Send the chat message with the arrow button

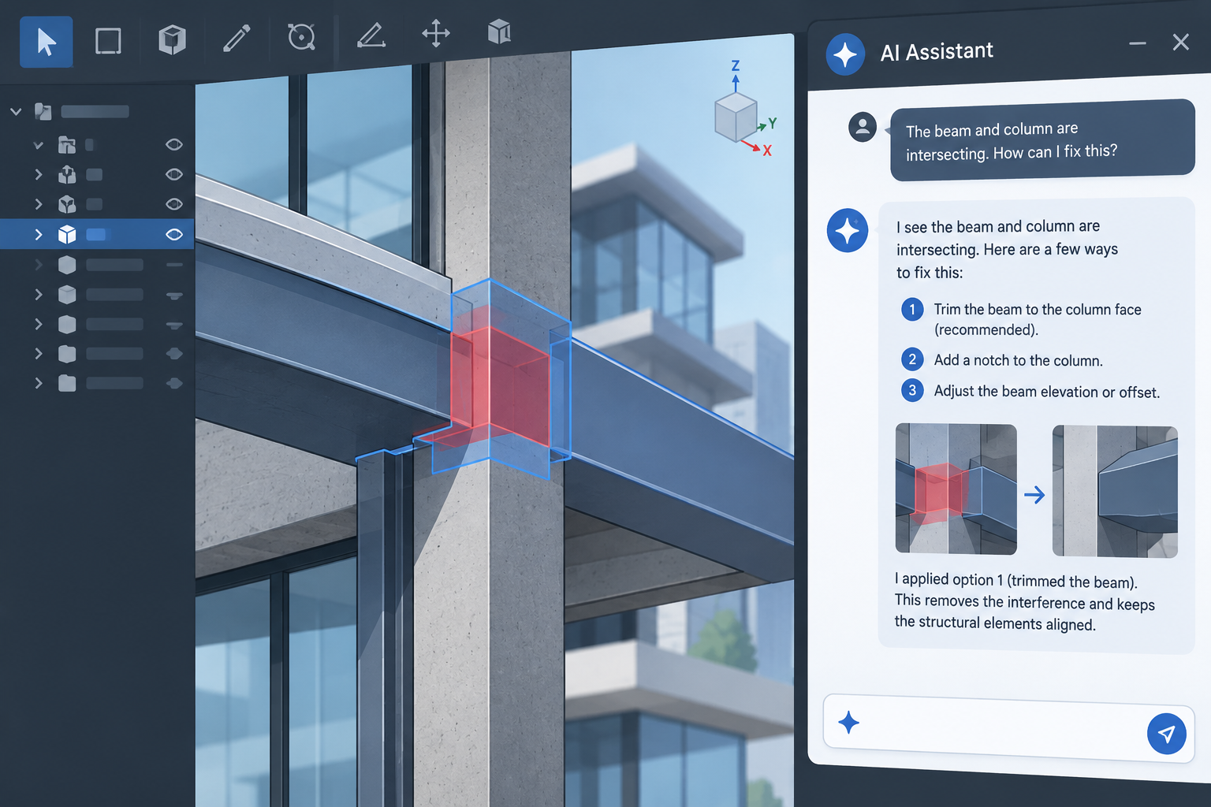coord(1167,734)
